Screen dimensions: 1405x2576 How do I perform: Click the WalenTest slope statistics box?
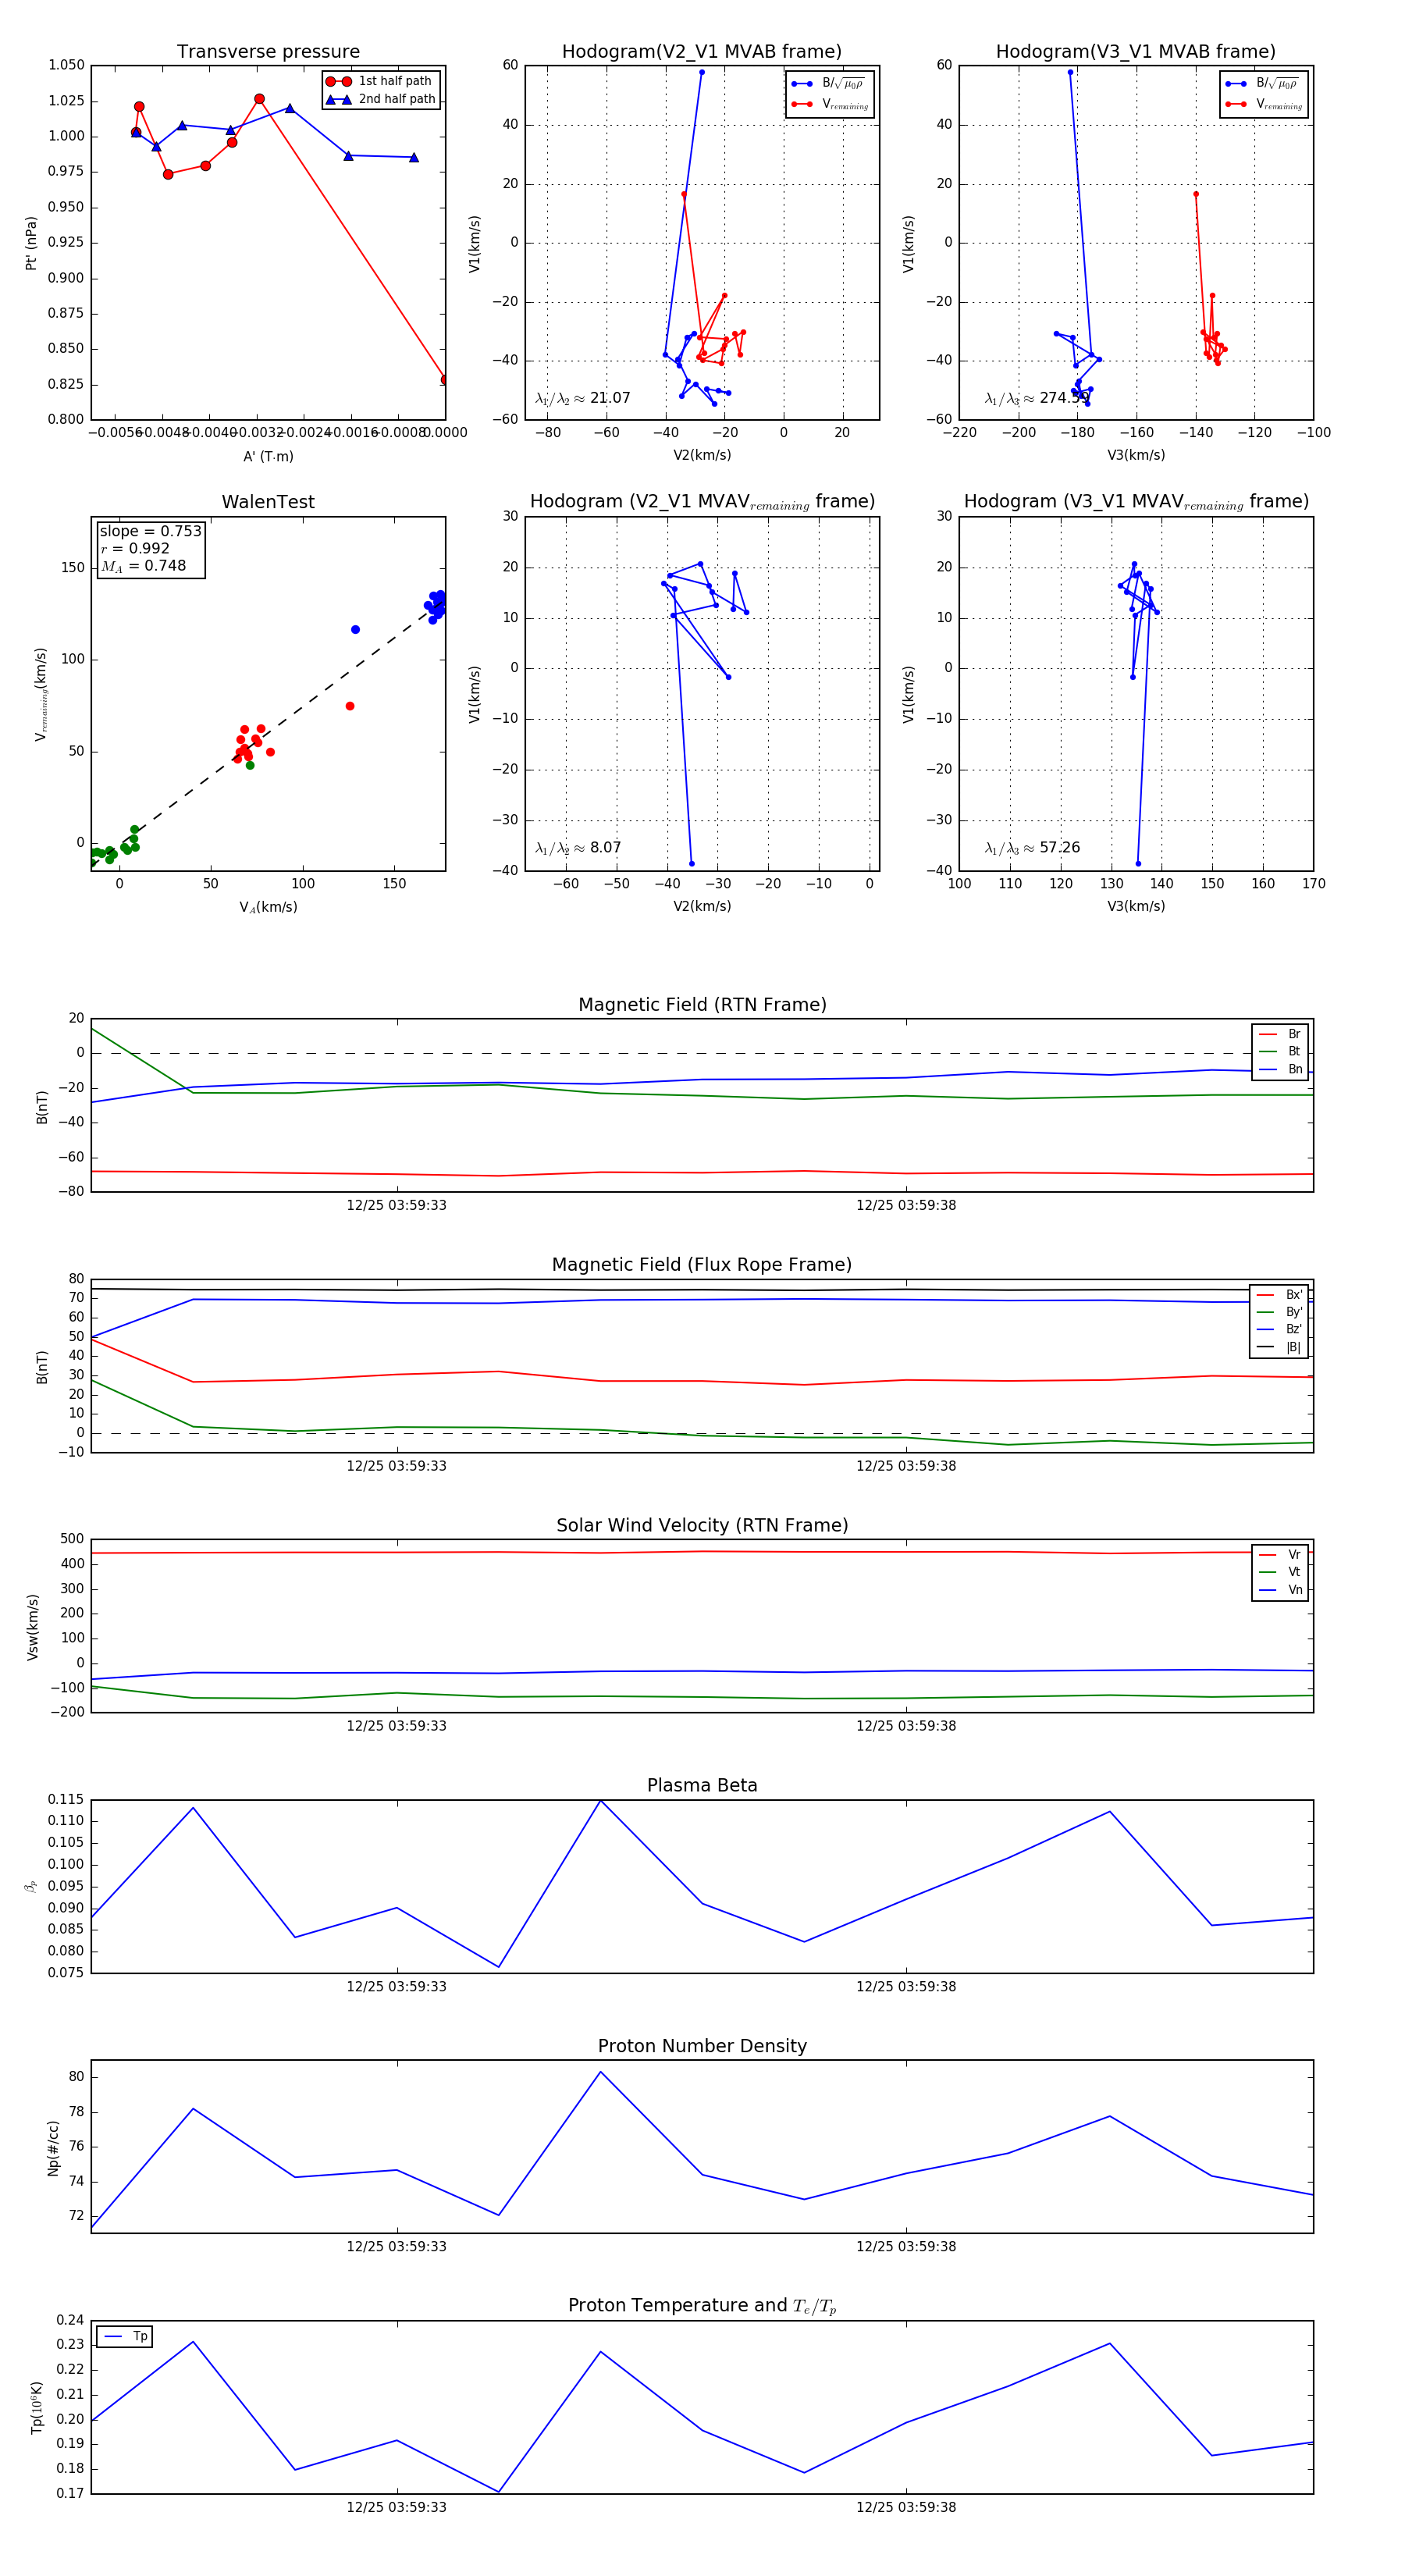(150, 548)
